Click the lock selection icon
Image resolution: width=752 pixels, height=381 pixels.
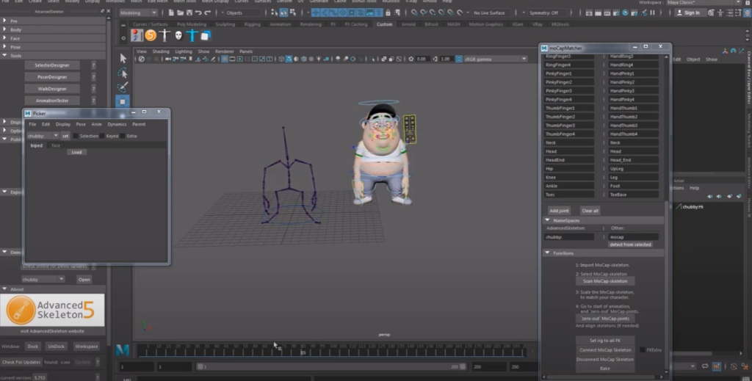(388, 13)
